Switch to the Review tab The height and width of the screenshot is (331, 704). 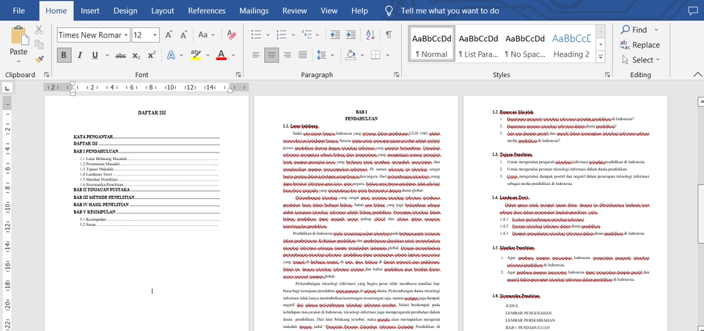(295, 11)
